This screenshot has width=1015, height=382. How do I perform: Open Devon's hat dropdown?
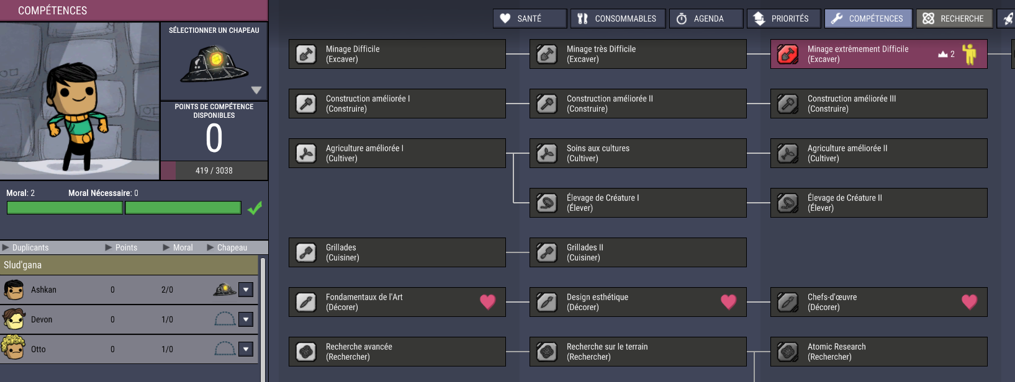coord(246,319)
